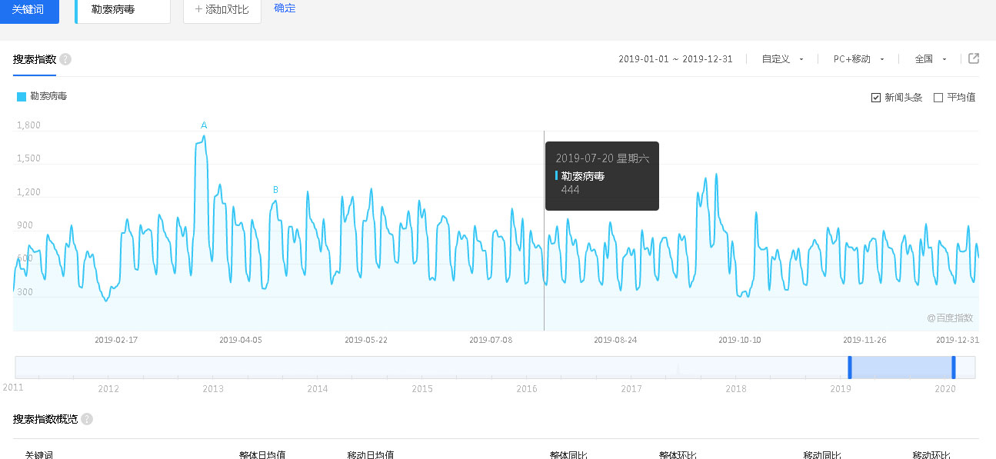The width and height of the screenshot is (996, 459).
Task: Select marker B on the trend chart
Action: (x=275, y=188)
